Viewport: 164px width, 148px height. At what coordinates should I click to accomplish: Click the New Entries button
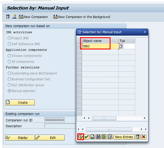click(124, 137)
